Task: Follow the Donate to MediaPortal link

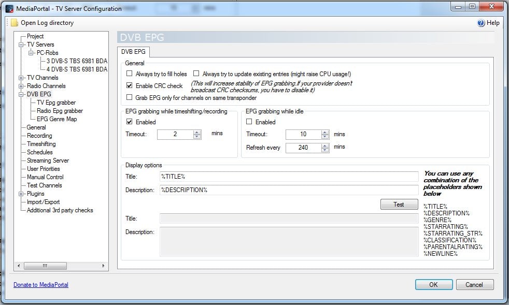Action: pos(41,285)
